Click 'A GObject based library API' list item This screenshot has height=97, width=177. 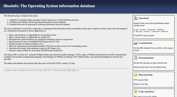coord(37,22)
